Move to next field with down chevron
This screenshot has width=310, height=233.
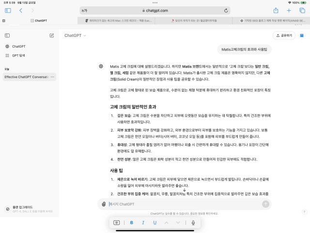pyautogui.click(x=178, y=223)
